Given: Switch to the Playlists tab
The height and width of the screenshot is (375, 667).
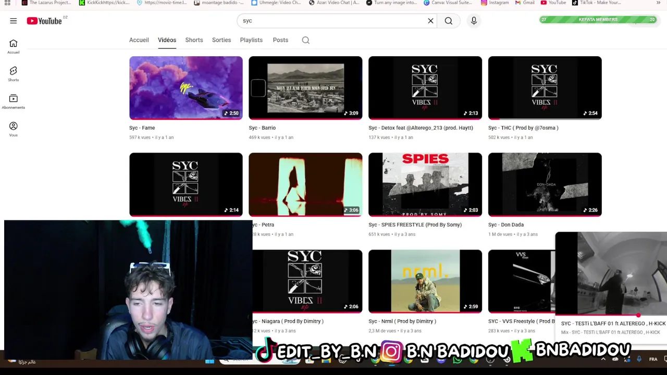Looking at the screenshot, I should click(x=251, y=40).
